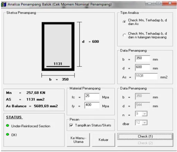Click the 'Ke Menu - Utama' button
Image resolution: width=177 pixels, height=152 pixels.
[x=78, y=140]
